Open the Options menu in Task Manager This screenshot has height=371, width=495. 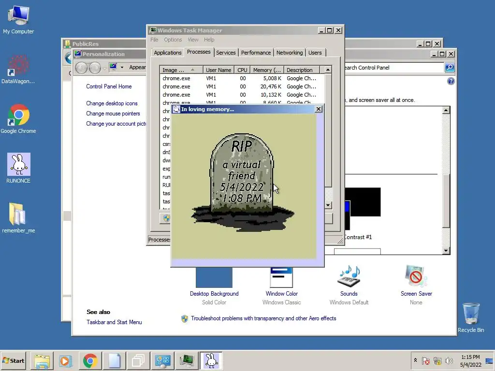pos(173,40)
